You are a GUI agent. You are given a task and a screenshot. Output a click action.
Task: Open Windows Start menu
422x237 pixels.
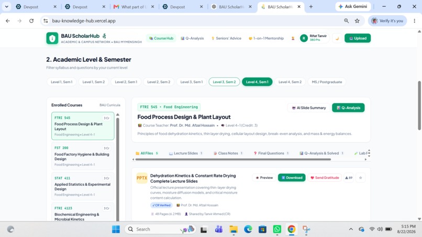pyautogui.click(x=116, y=229)
